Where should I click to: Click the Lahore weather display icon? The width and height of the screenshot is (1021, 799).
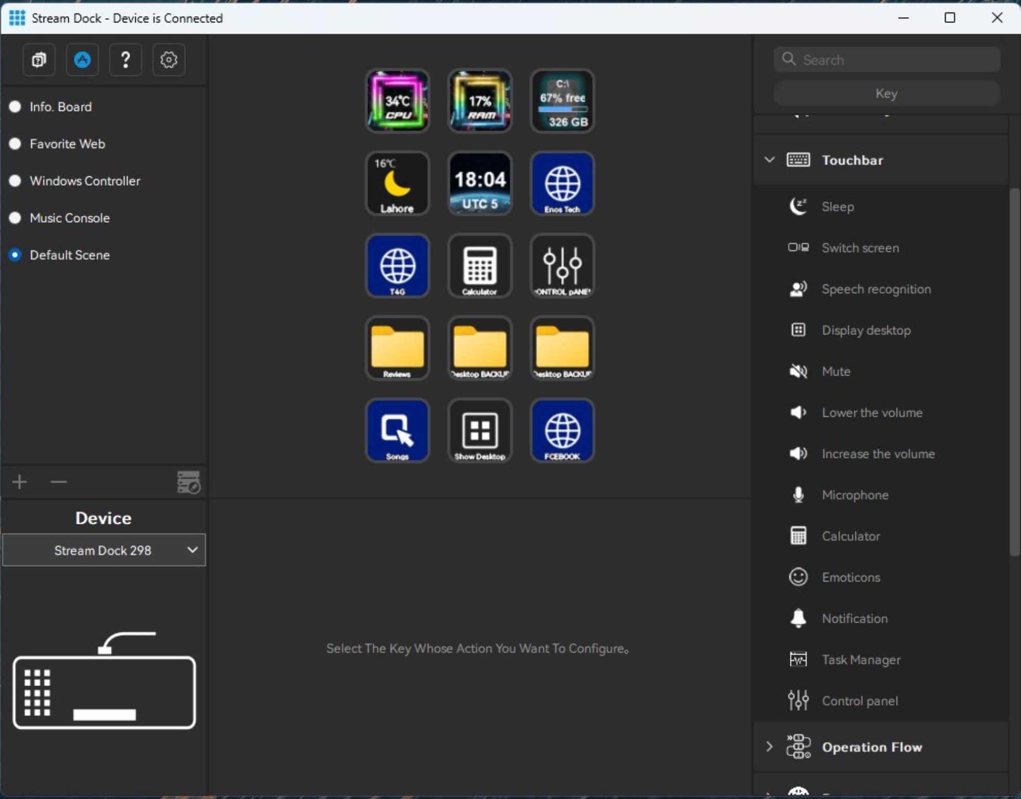[x=398, y=183]
